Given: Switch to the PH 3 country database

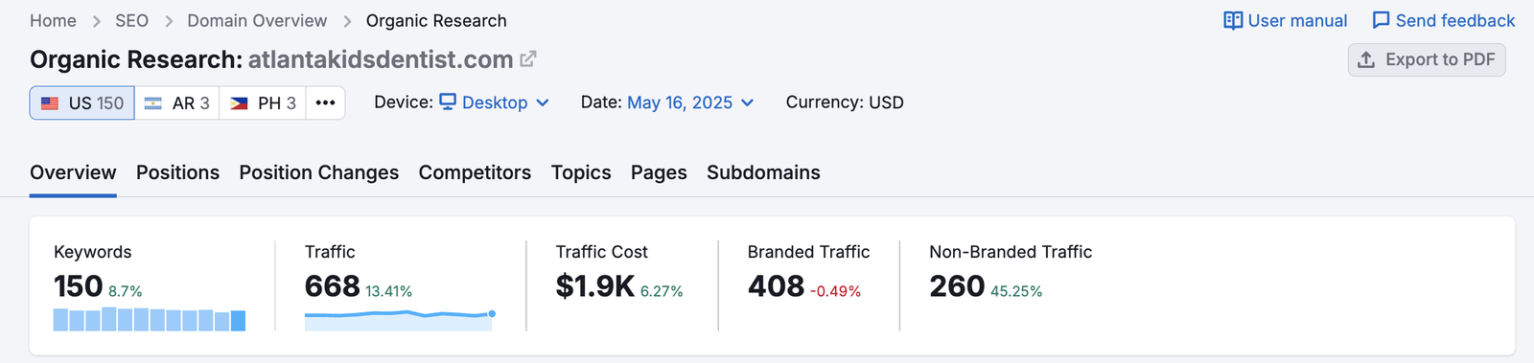Looking at the screenshot, I should tap(263, 102).
